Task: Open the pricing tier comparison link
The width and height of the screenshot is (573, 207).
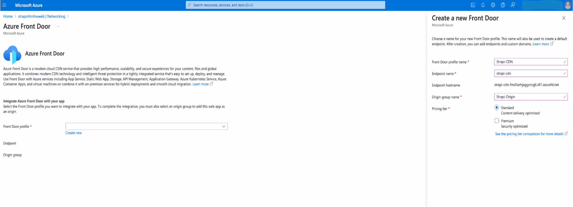Action: (x=529, y=134)
